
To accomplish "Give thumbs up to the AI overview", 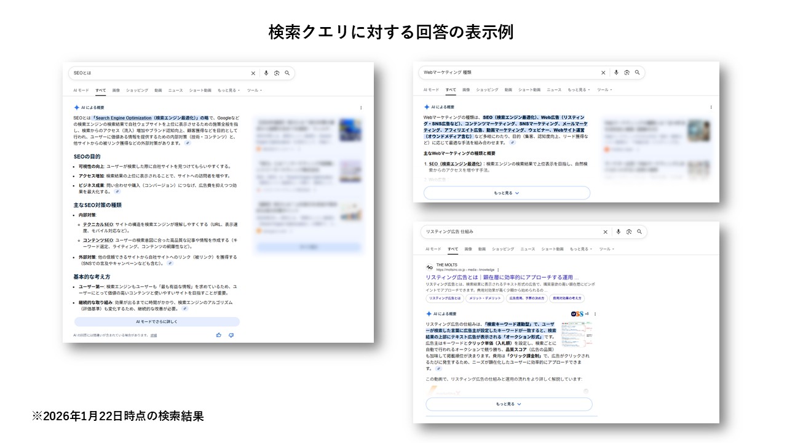I will click(218, 335).
